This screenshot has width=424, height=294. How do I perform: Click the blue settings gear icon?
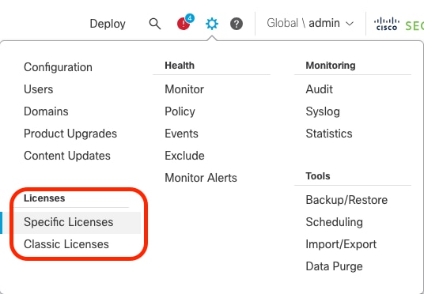tap(212, 24)
